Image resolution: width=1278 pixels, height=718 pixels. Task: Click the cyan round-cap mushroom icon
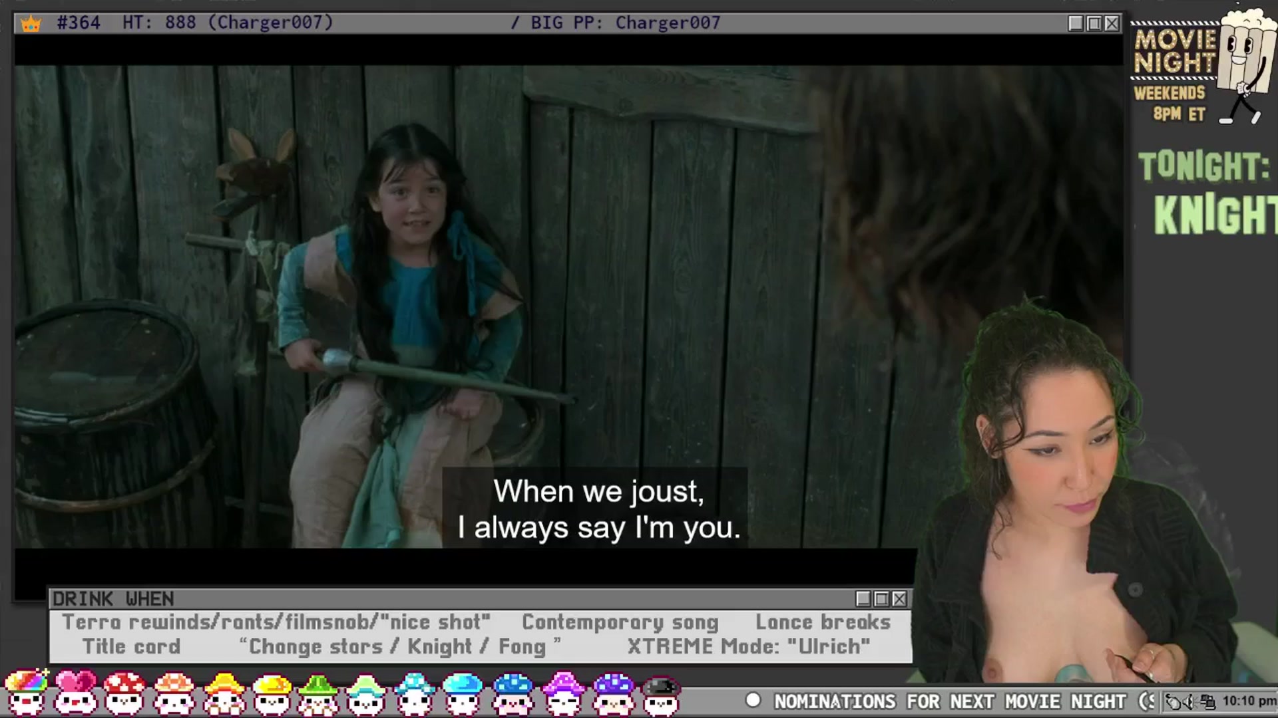[463, 693]
